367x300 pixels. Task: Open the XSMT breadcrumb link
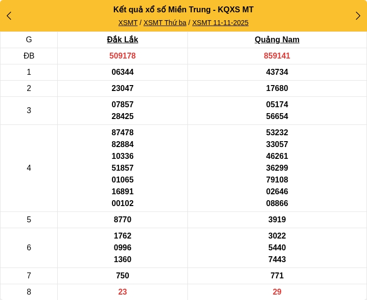pyautogui.click(x=128, y=23)
